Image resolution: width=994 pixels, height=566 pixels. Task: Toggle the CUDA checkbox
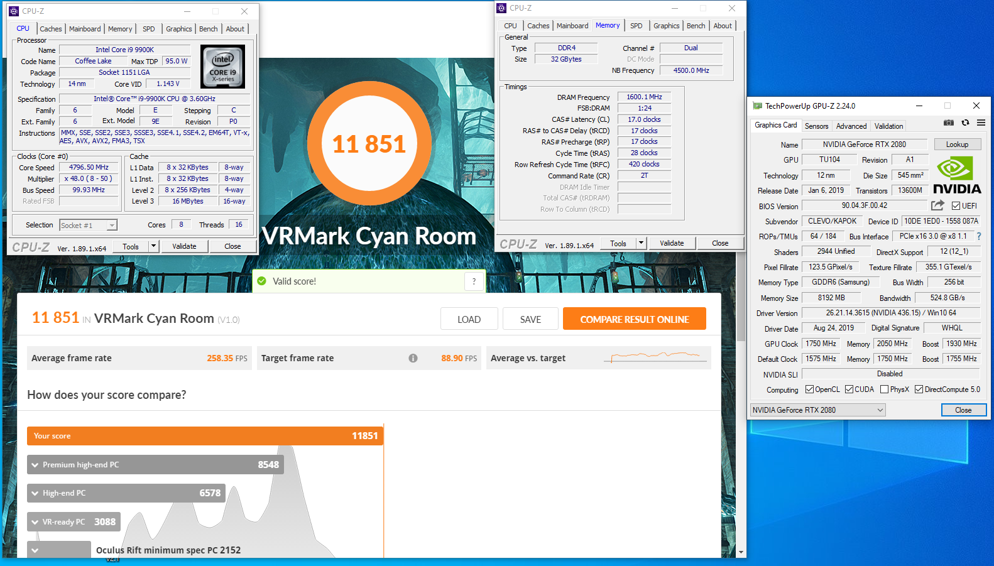[849, 389]
